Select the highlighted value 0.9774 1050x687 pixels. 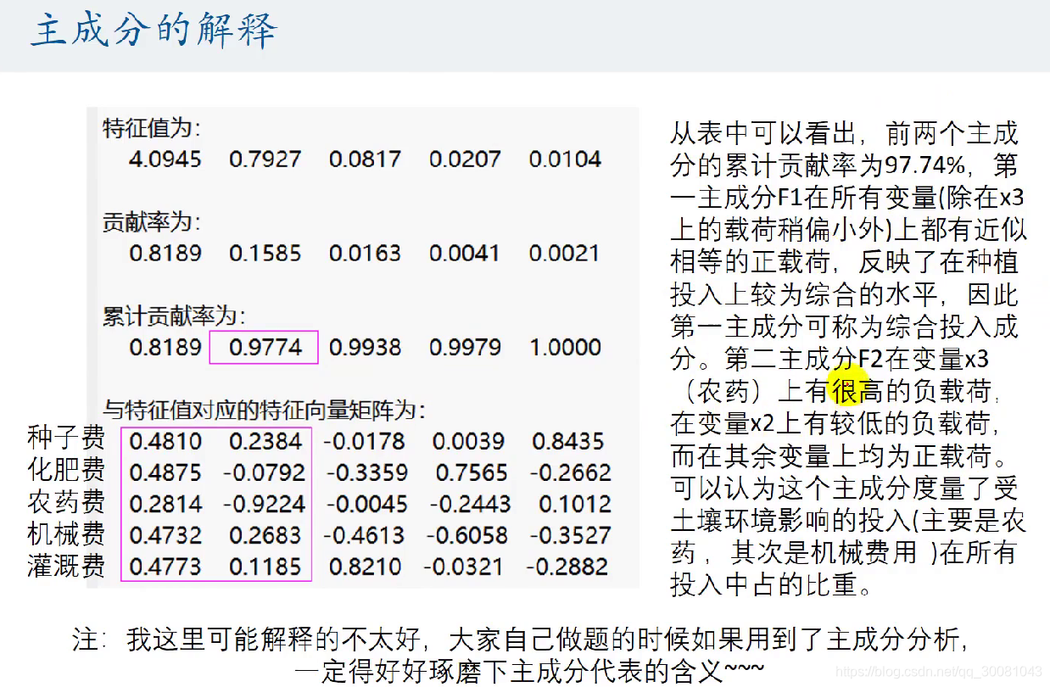click(263, 347)
